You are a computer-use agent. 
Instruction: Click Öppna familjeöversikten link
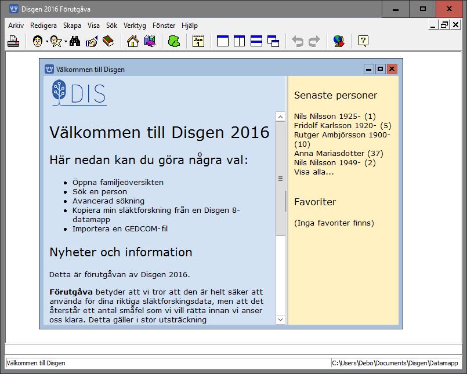coord(118,182)
